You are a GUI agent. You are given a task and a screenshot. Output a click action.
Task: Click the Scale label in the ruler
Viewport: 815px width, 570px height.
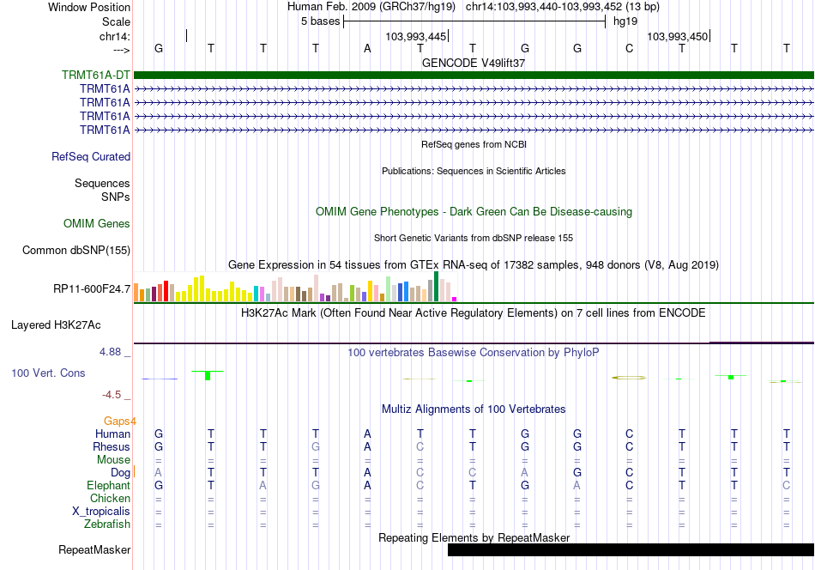116,21
